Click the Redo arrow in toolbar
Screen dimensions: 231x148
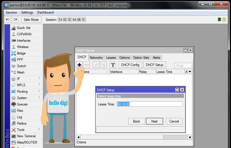15,19
